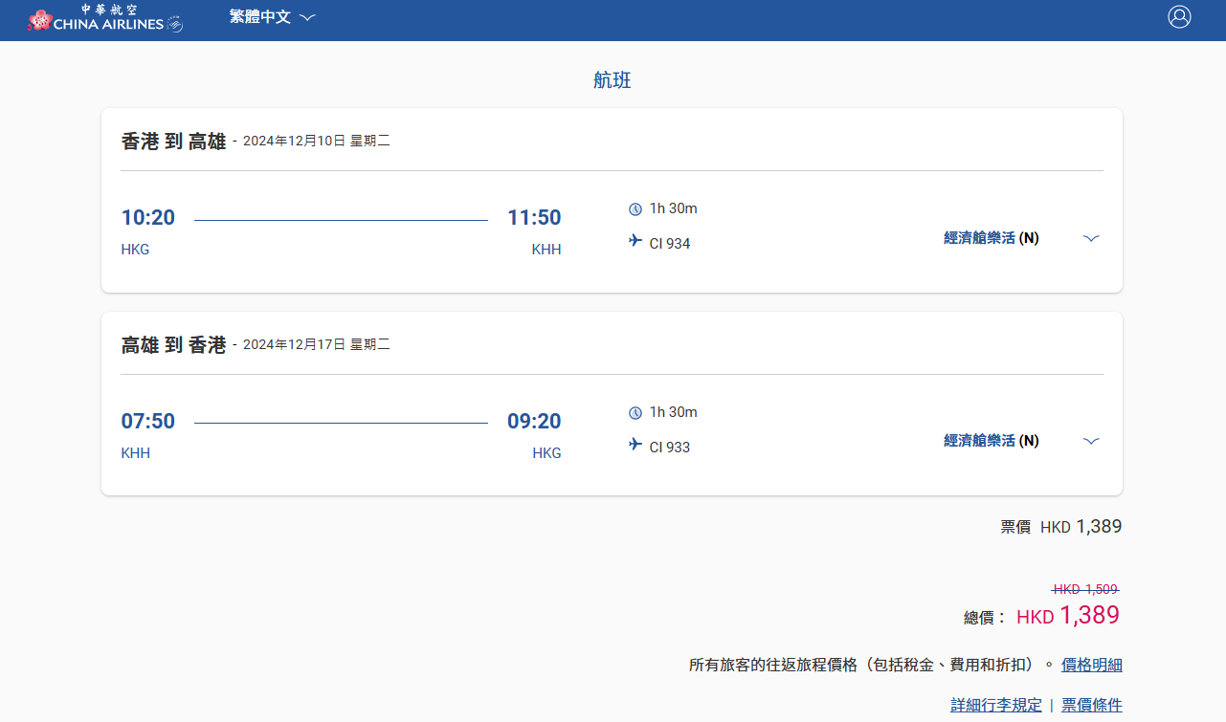
Task: Click the CI 934 flight number
Action: click(x=669, y=244)
